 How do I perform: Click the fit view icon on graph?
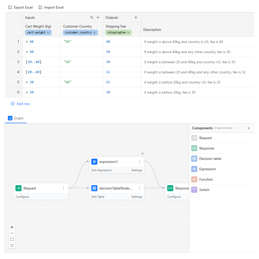point(12,239)
